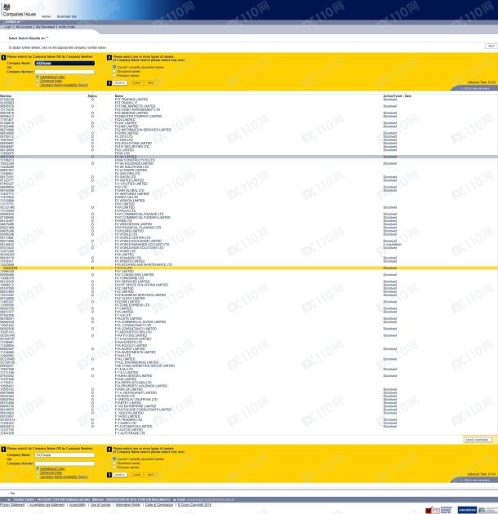Select Company Name Availability Search in upper form
The height and width of the screenshot is (514, 498).
[x=38, y=85]
